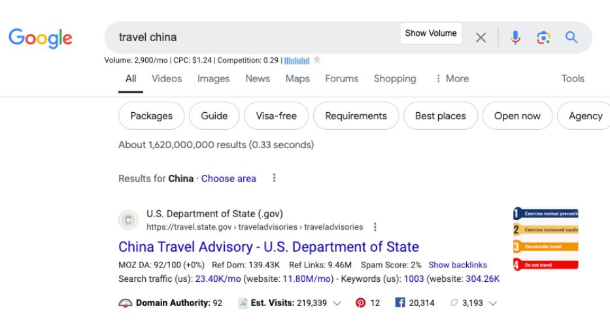This screenshot has height=321, width=610.
Task: Start voice search with the microphone icon
Action: (515, 38)
